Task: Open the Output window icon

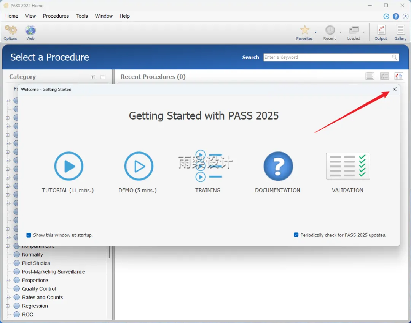Action: (381, 30)
